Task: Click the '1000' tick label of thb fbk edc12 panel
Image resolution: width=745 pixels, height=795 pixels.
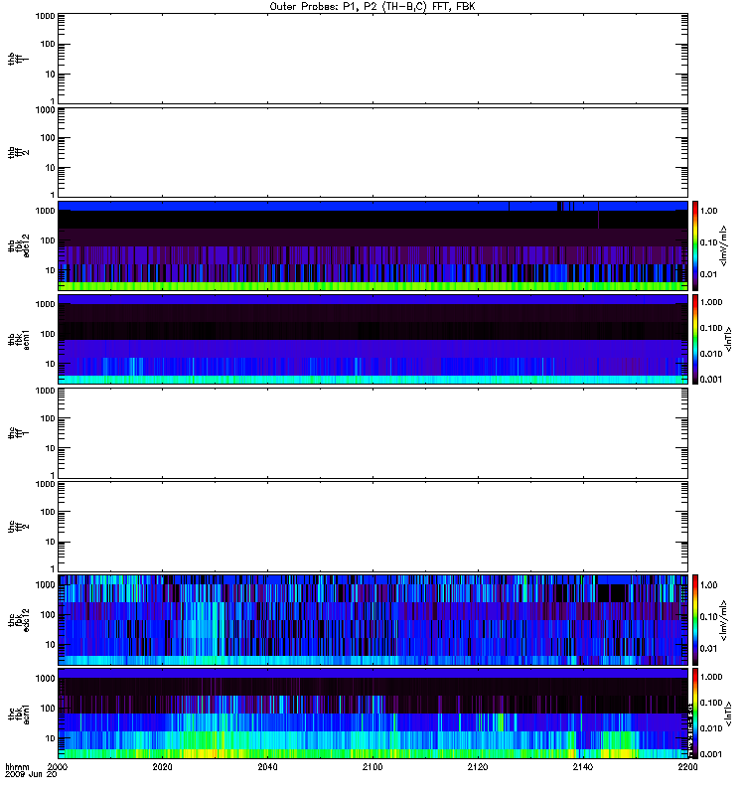Action: (45, 211)
